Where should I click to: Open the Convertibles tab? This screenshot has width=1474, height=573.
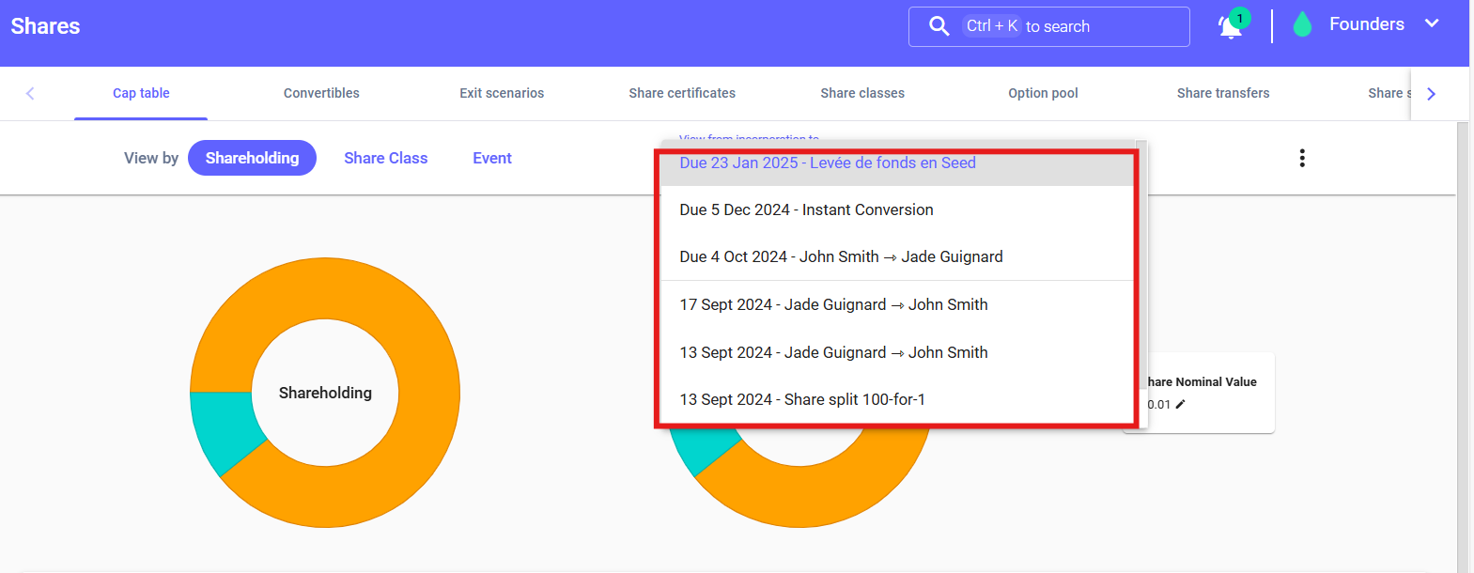pos(321,93)
